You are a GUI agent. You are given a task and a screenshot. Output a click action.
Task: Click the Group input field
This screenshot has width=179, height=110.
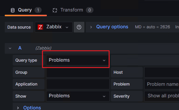[78, 72]
